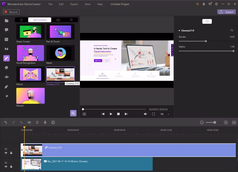
Task: Open the search button in effects panel
Action: point(73,113)
